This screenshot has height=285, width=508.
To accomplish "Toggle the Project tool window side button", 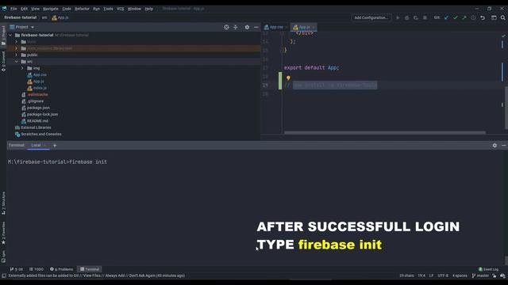I will 3,36.
